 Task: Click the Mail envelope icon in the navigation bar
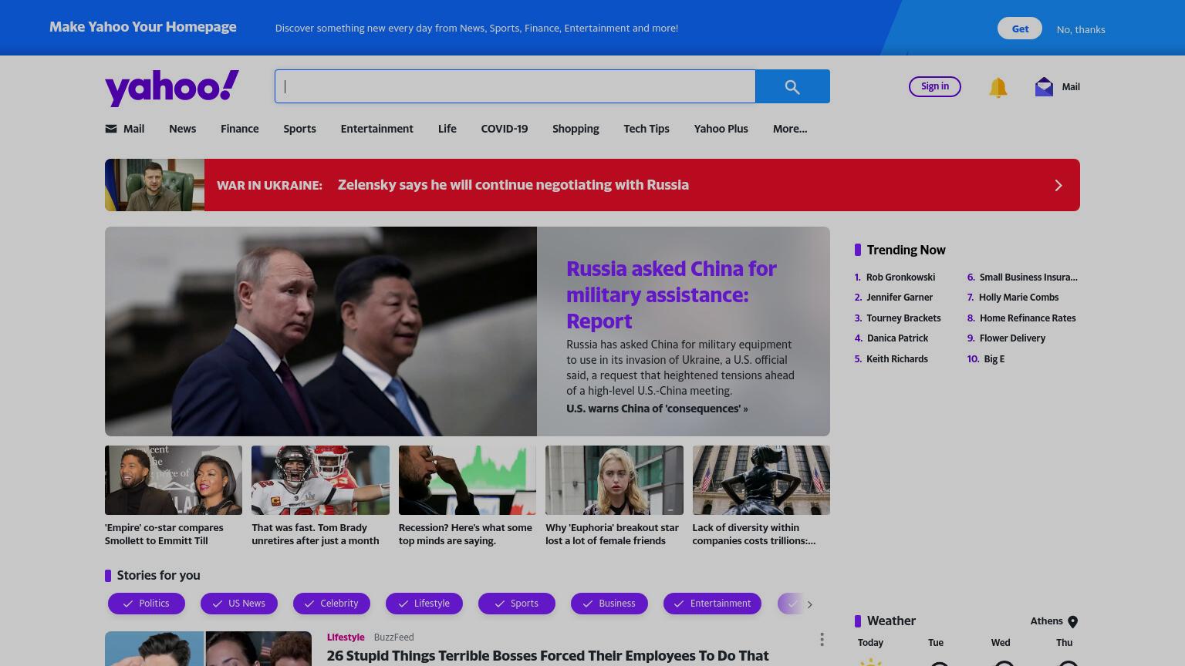coord(111,129)
